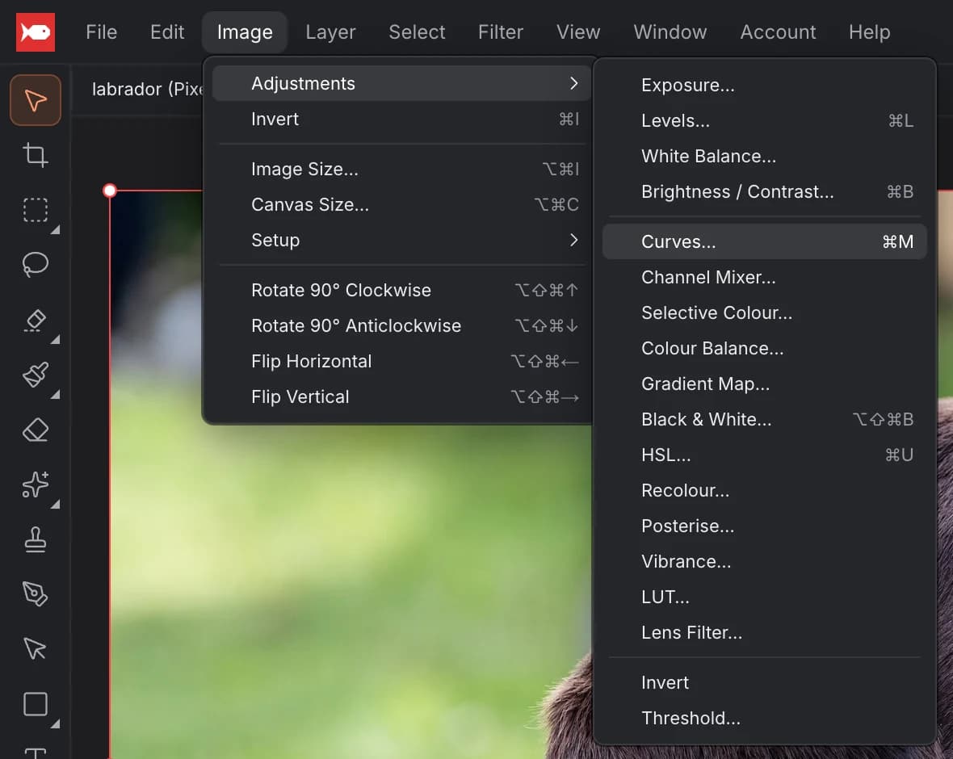Choose Vibrance... adjustment
This screenshot has height=759, width=953.
[x=765, y=561]
